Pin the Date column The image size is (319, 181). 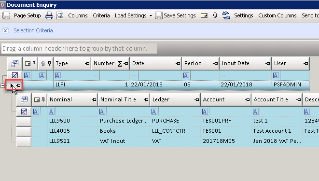tap(178, 64)
